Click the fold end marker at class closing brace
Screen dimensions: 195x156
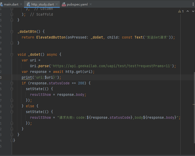point(12,140)
